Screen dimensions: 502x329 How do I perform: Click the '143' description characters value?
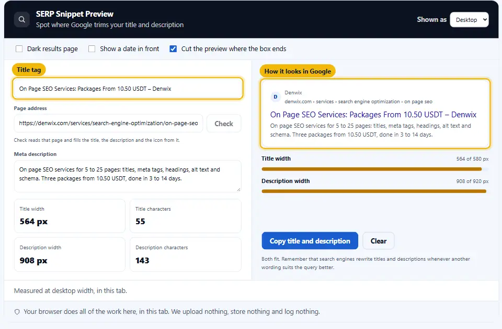pyautogui.click(x=142, y=261)
